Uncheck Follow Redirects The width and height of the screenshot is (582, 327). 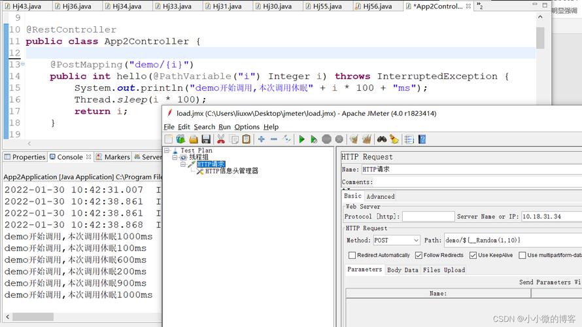coord(419,255)
